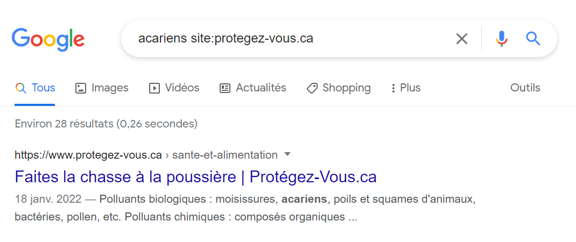The image size is (576, 242).
Task: Click the Shopping tag icon
Action: [312, 88]
